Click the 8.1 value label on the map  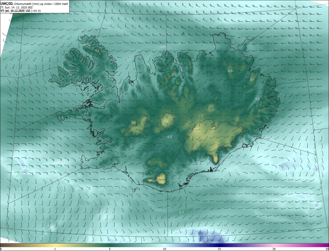(128, 59)
